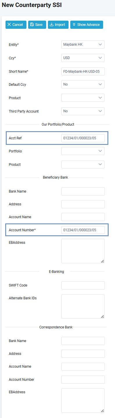Open the first Product dropdown
Screen dimensions: 115x418
pyautogui.click(x=83, y=98)
